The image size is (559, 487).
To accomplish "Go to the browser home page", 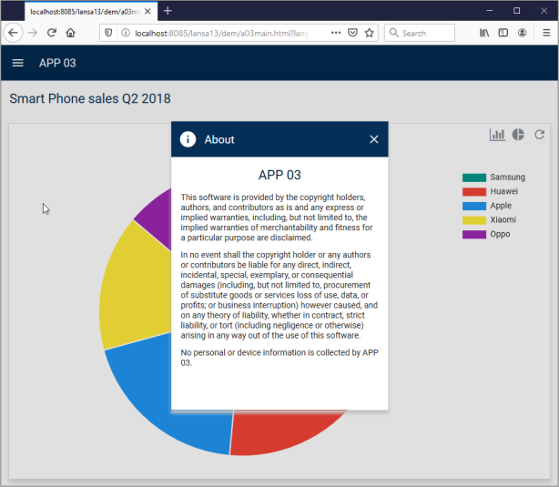I will tap(71, 32).
